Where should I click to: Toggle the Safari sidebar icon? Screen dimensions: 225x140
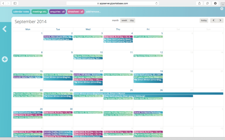[15, 3]
